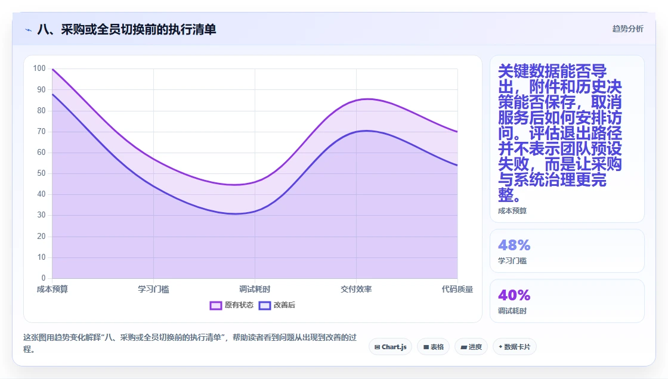Click the 改善后 legend label
This screenshot has width=668, height=379.
tap(284, 305)
